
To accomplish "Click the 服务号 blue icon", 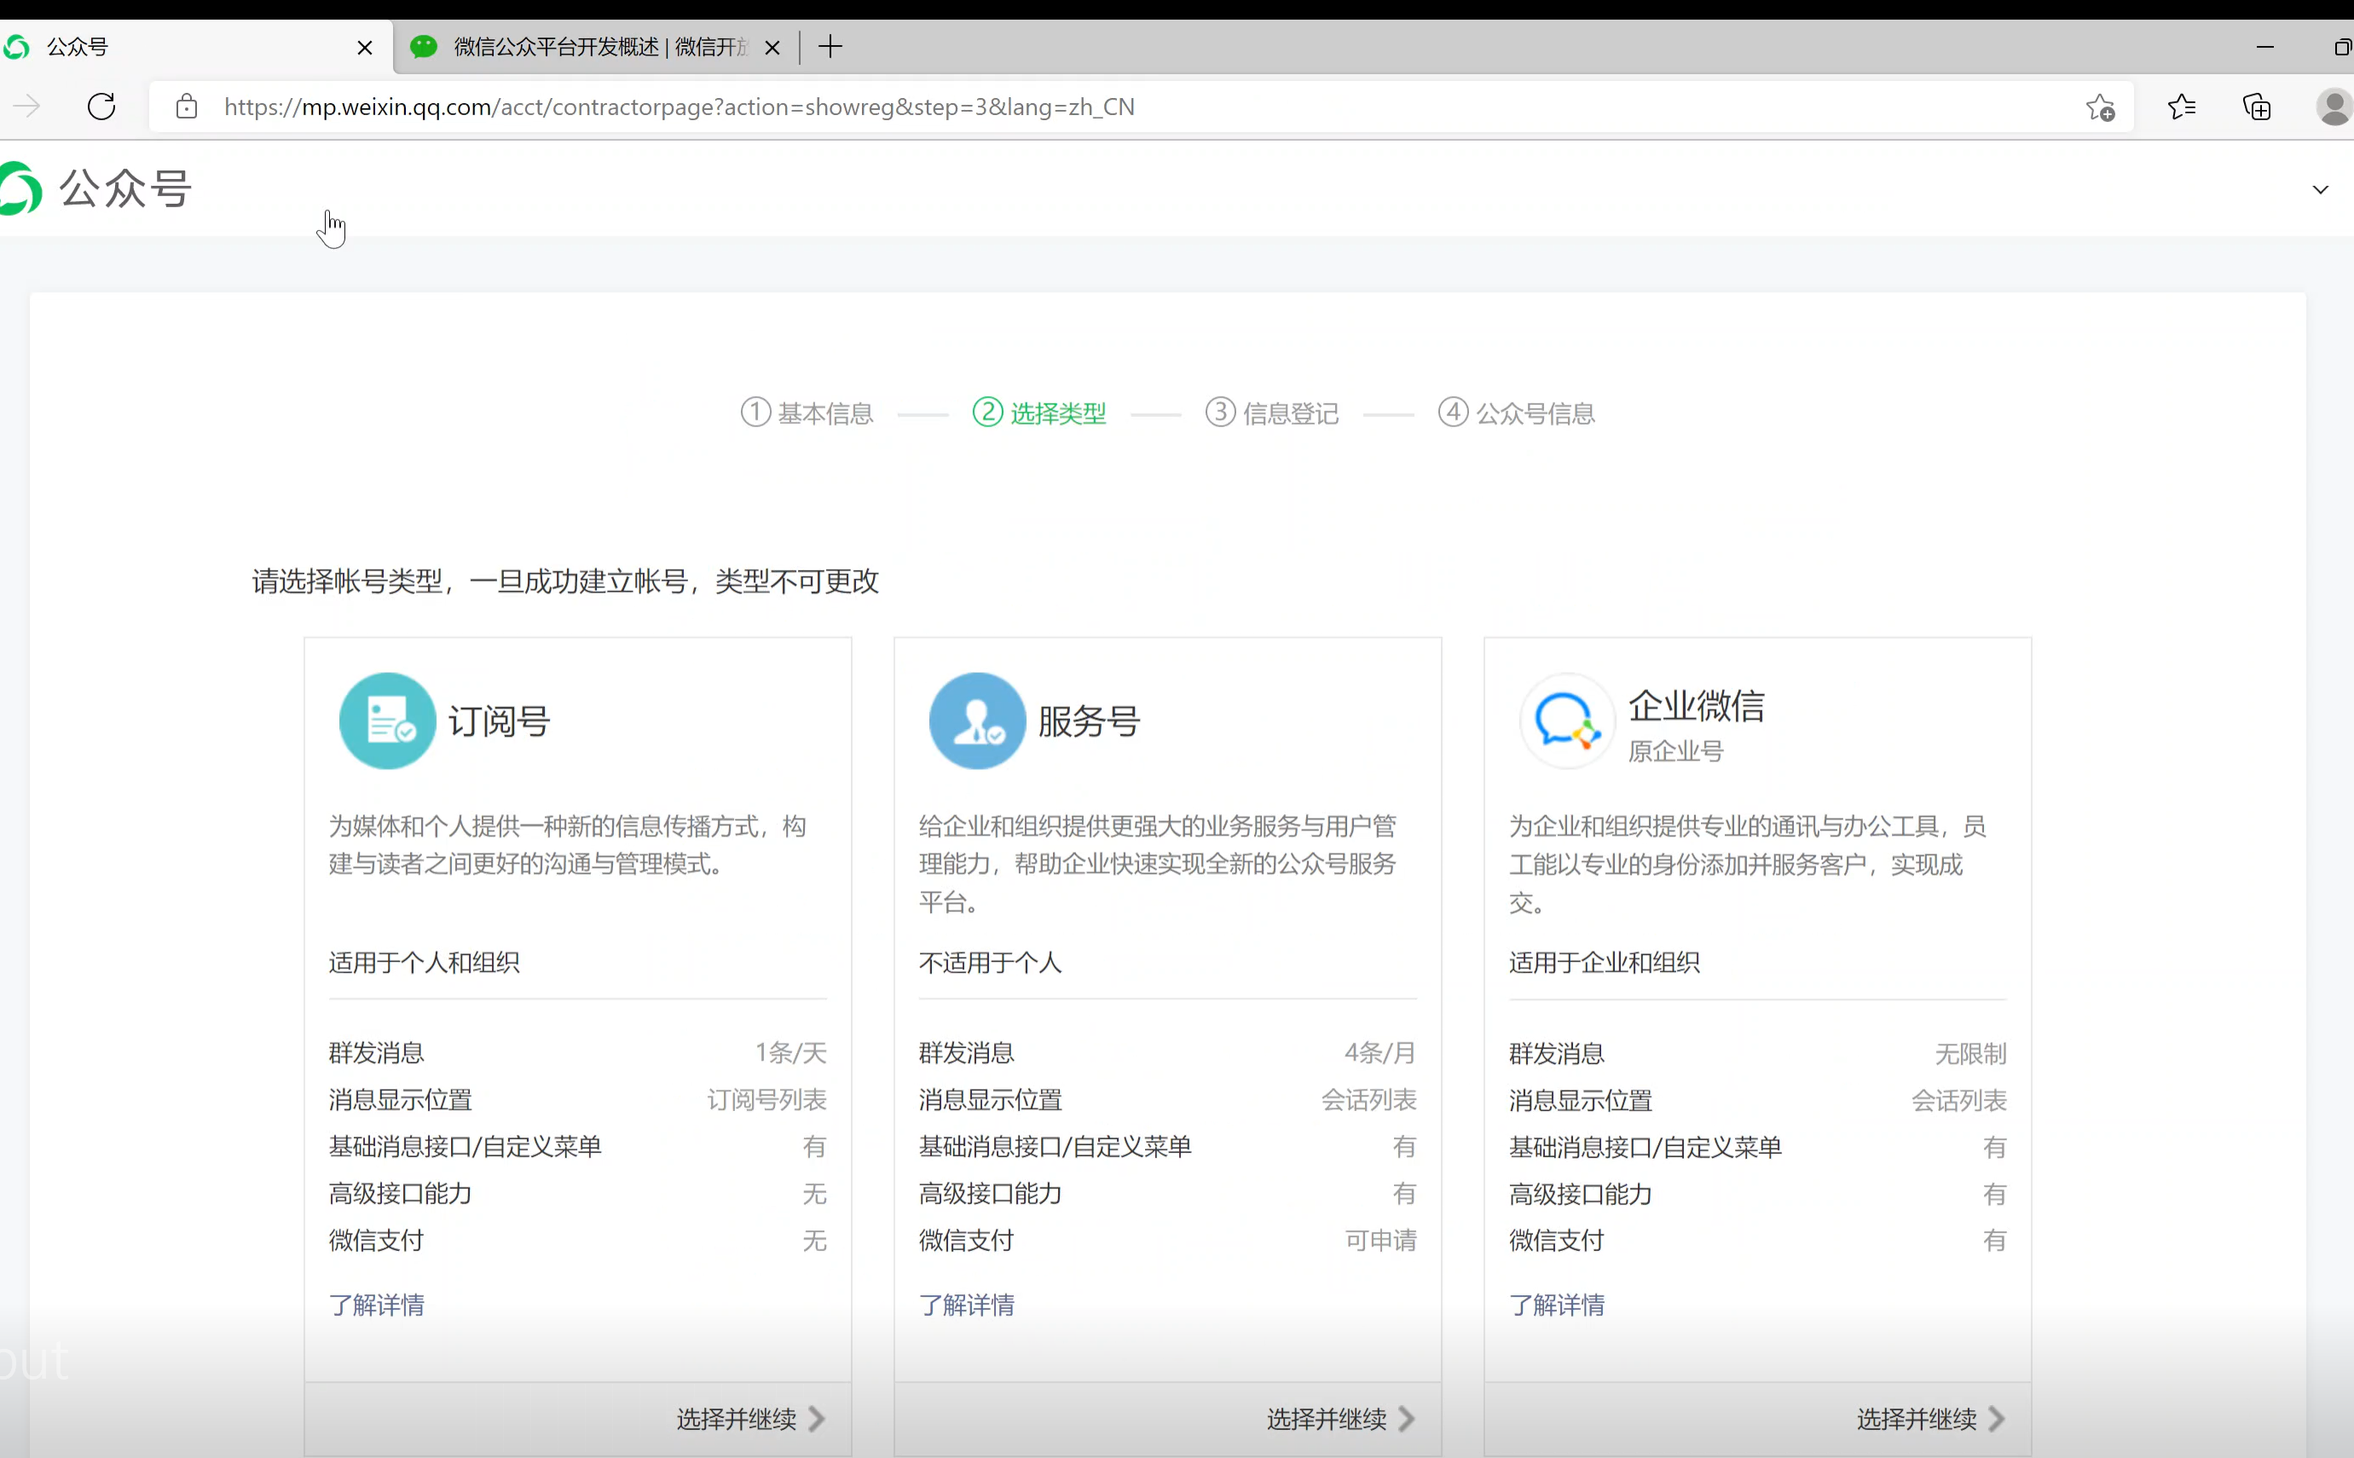I will pyautogui.click(x=977, y=720).
